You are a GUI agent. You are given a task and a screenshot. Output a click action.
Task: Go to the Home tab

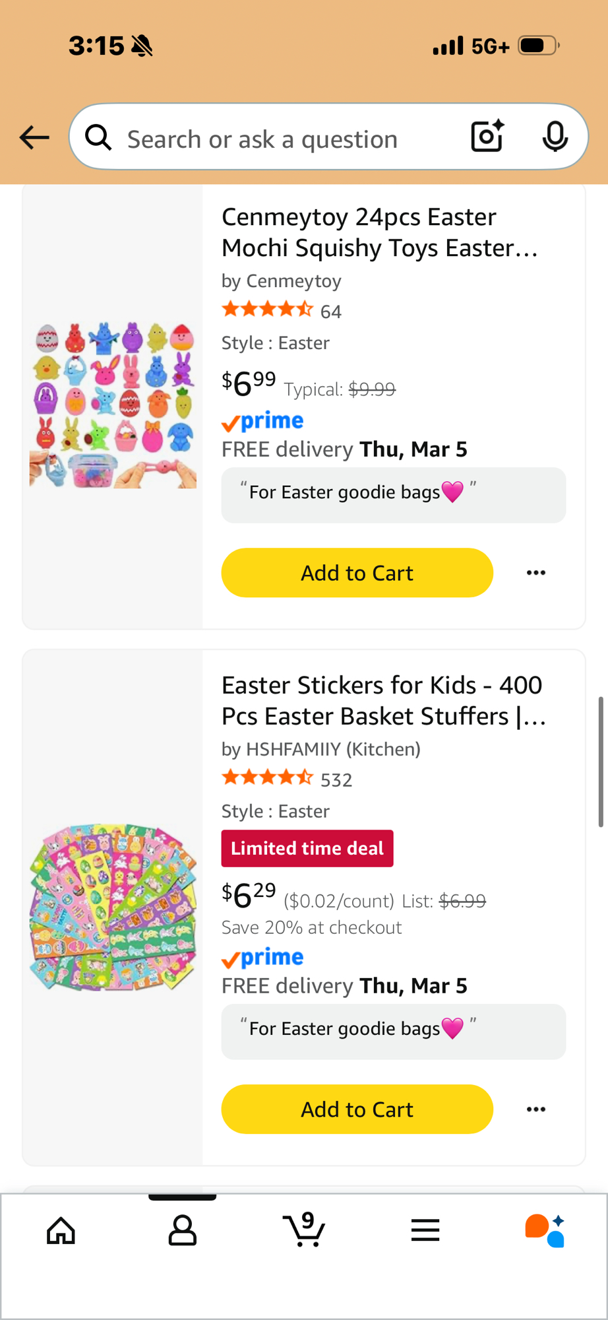(61, 1230)
